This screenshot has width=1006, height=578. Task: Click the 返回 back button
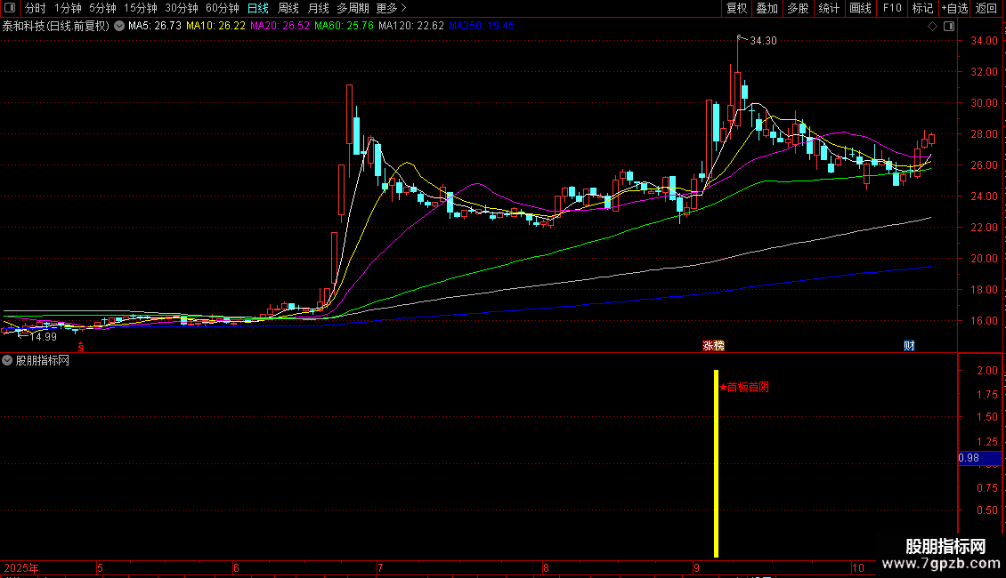986,8
